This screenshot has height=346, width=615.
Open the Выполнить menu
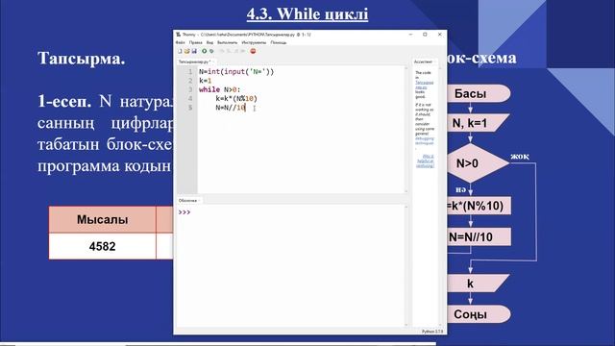(228, 42)
